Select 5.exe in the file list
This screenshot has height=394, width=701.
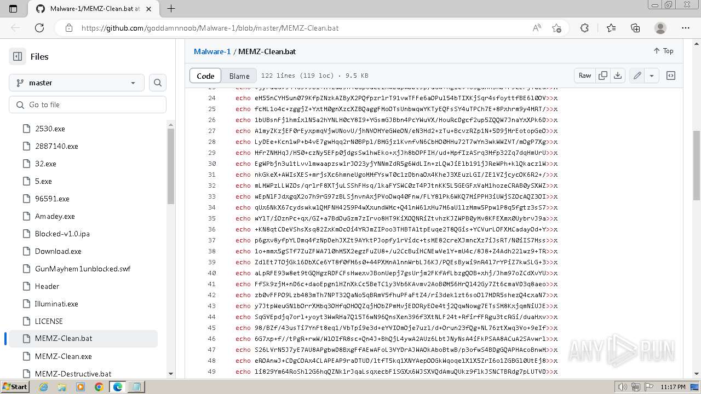tap(43, 181)
